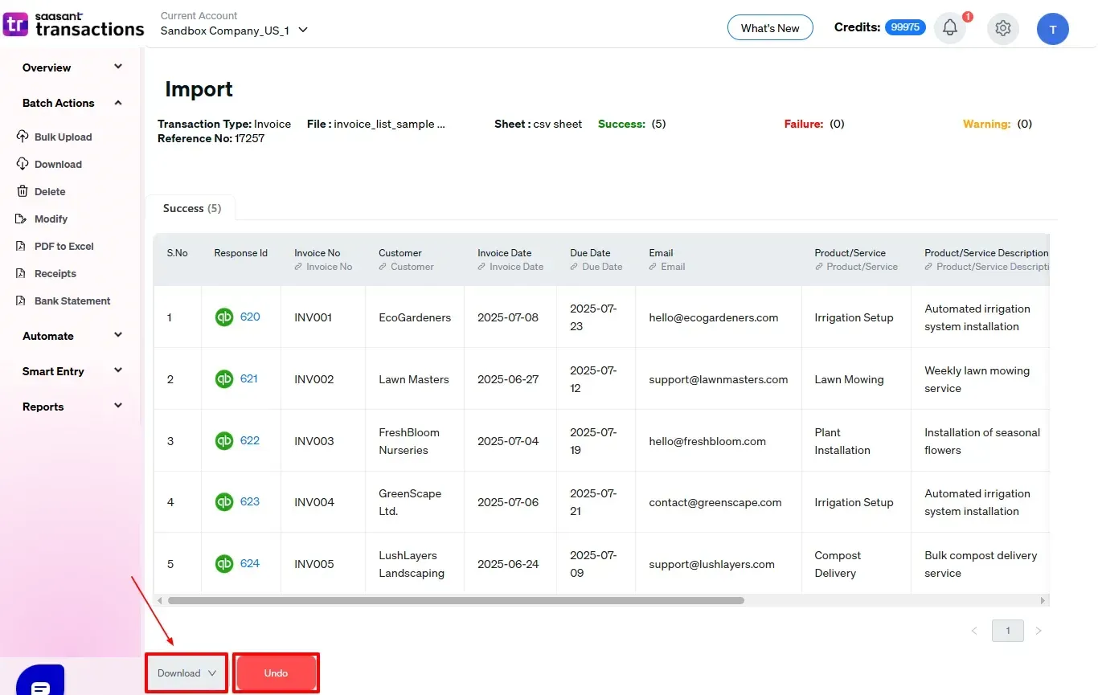Image resolution: width=1098 pixels, height=695 pixels.
Task: Go to next page arrow in pagination
Action: click(x=1039, y=631)
